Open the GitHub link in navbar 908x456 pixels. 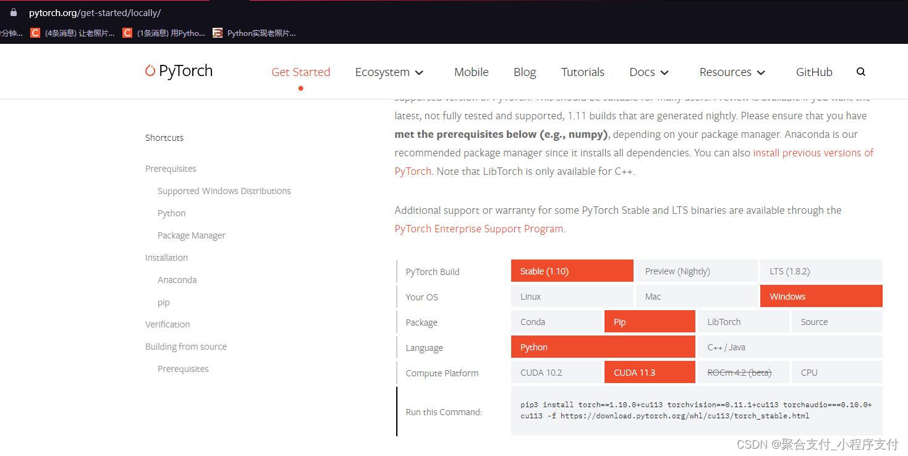814,72
